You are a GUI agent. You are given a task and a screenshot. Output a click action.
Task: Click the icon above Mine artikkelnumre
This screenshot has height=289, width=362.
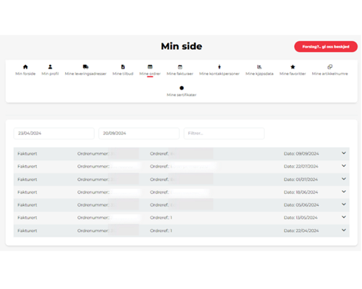tap(330, 66)
